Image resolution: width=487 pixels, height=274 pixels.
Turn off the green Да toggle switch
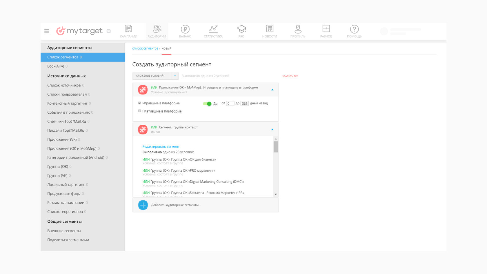[207, 104]
